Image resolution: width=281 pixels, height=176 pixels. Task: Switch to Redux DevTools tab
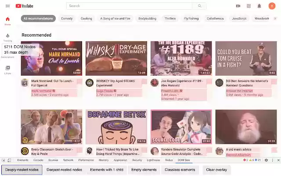pos(169,160)
